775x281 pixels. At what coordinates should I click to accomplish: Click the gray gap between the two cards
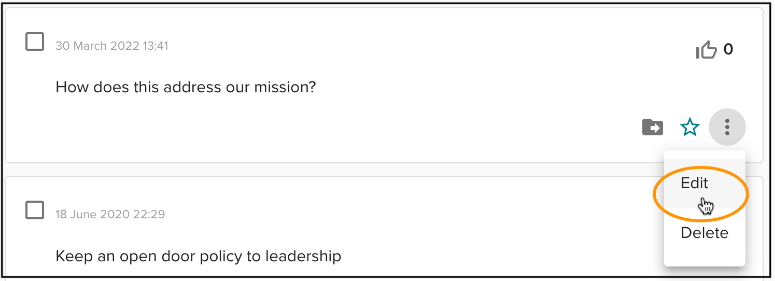[x=332, y=170]
